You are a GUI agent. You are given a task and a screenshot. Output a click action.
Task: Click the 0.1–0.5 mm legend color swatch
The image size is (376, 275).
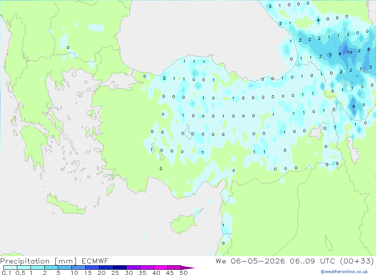click(x=10, y=267)
